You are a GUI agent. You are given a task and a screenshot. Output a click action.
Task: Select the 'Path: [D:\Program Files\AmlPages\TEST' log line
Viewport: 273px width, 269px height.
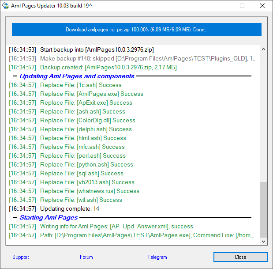133,235
